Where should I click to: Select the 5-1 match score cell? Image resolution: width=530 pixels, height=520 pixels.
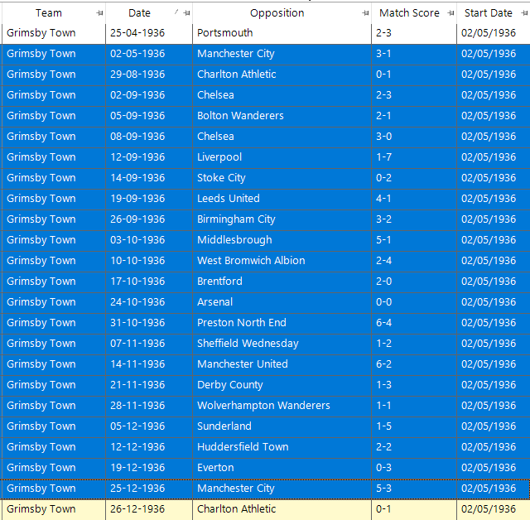pyautogui.click(x=414, y=240)
